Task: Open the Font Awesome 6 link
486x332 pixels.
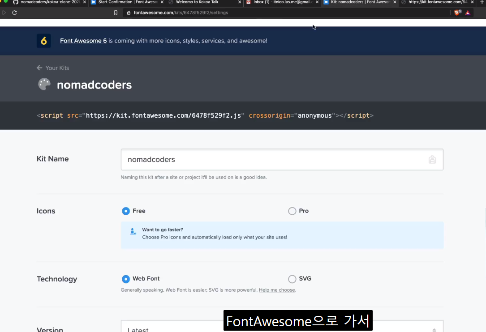Action: click(83, 41)
